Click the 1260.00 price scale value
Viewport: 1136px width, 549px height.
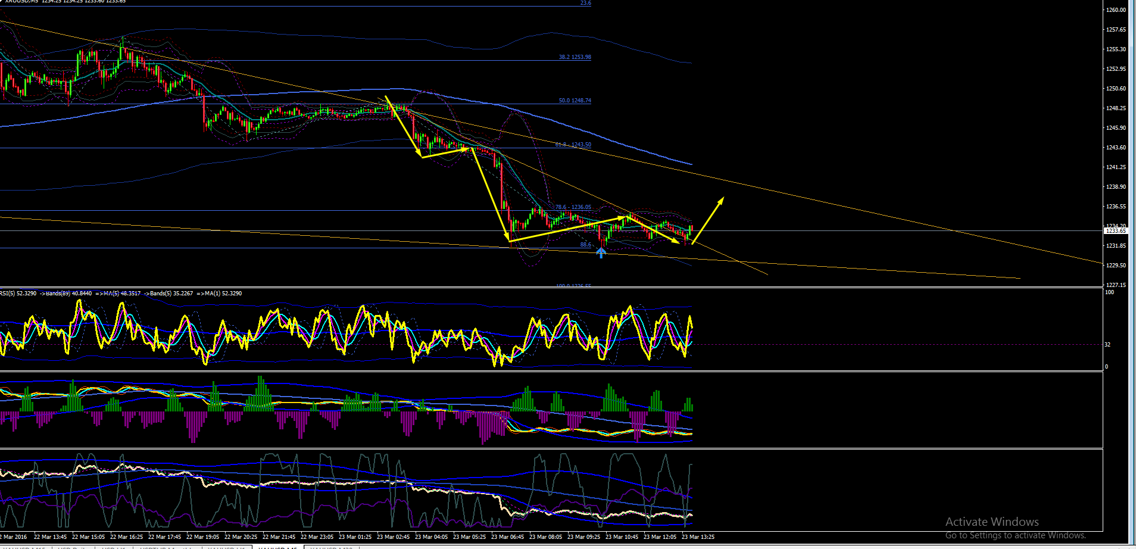(x=1116, y=10)
